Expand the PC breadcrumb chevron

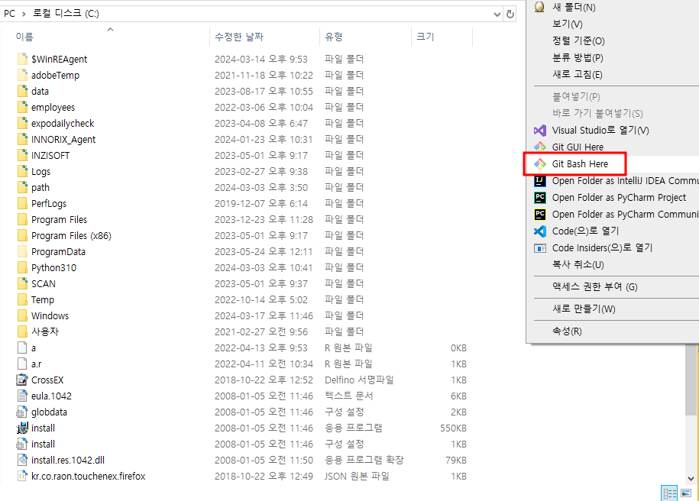tap(24, 14)
